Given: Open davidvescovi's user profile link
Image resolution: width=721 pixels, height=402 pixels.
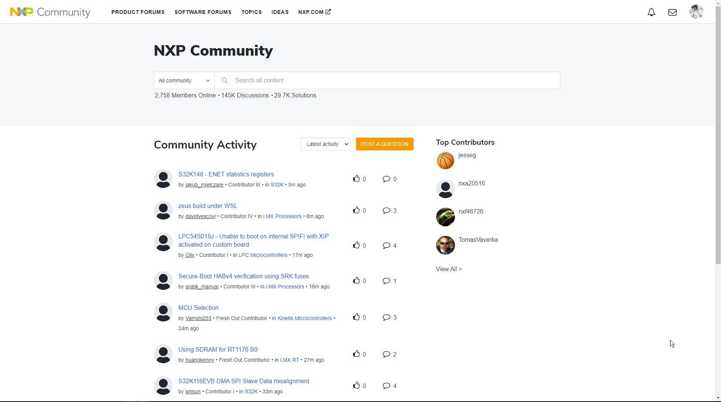Looking at the screenshot, I should 200,216.
